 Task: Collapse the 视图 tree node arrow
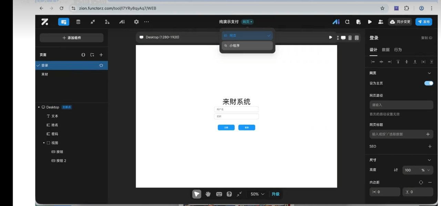(x=44, y=143)
